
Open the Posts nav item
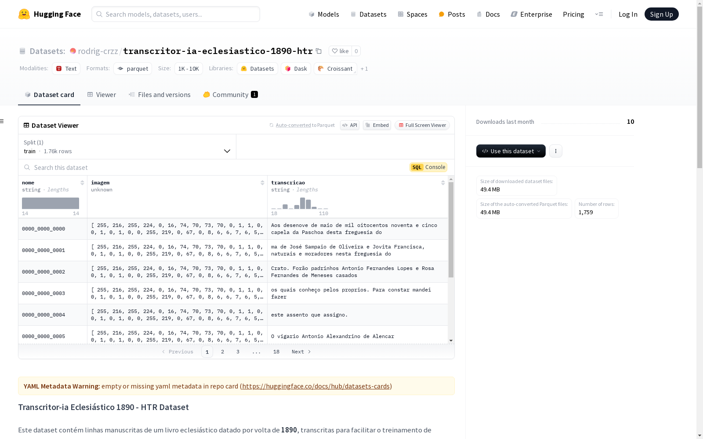[x=452, y=14]
